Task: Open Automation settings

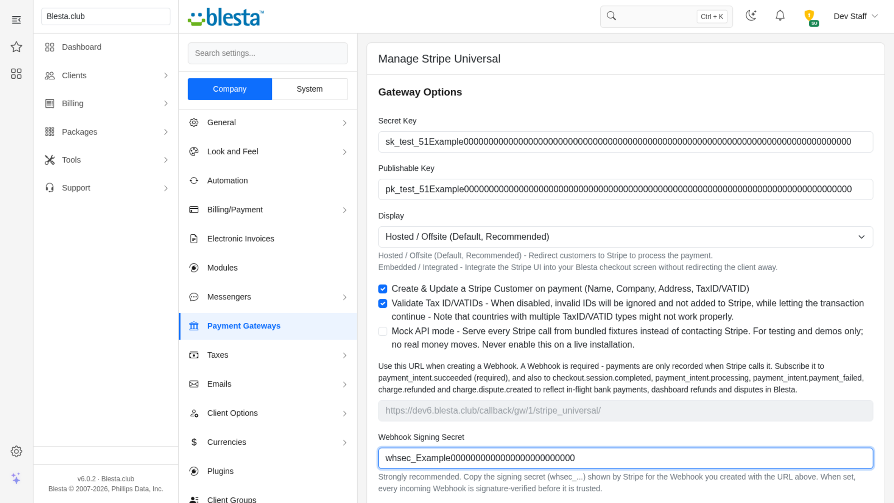Action: pyautogui.click(x=268, y=181)
